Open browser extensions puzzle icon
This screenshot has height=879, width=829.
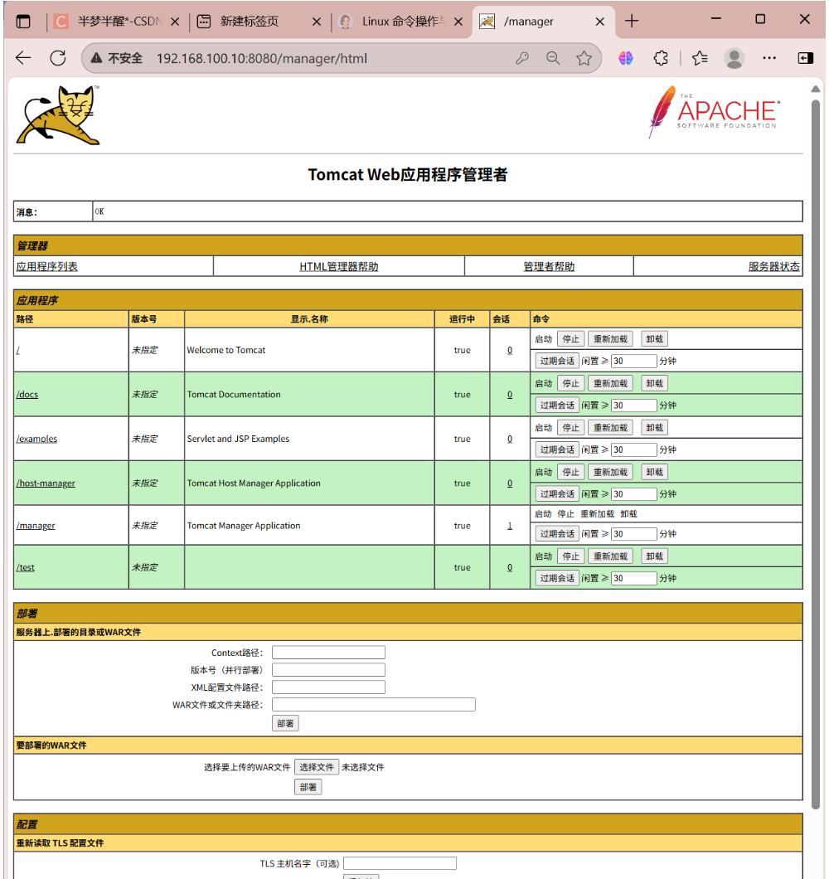pyautogui.click(x=661, y=58)
